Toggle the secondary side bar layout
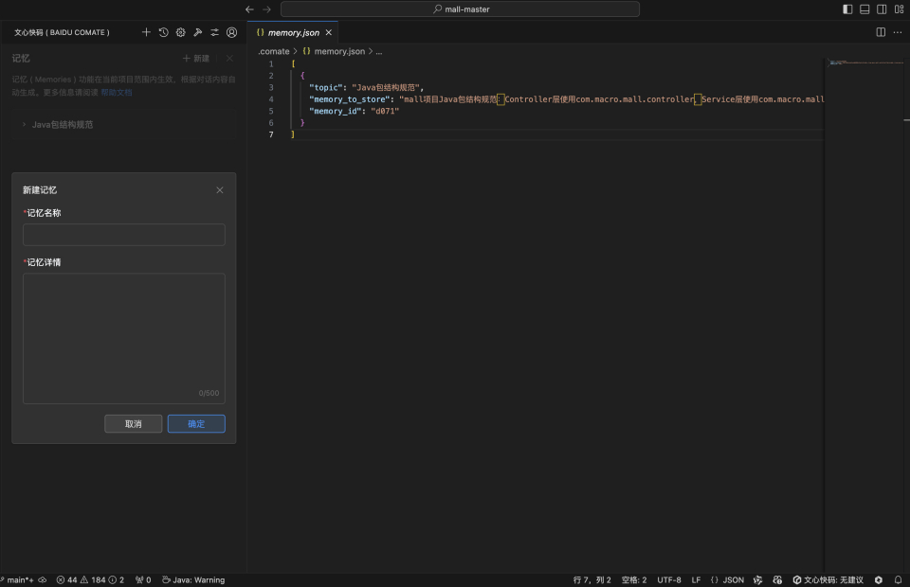The height and width of the screenshot is (587, 910). [882, 9]
